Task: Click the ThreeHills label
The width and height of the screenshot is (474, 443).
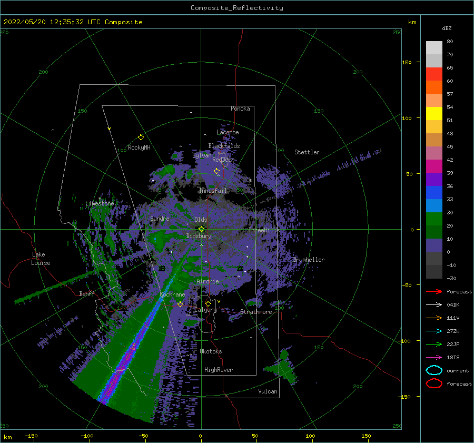Action: (x=264, y=230)
